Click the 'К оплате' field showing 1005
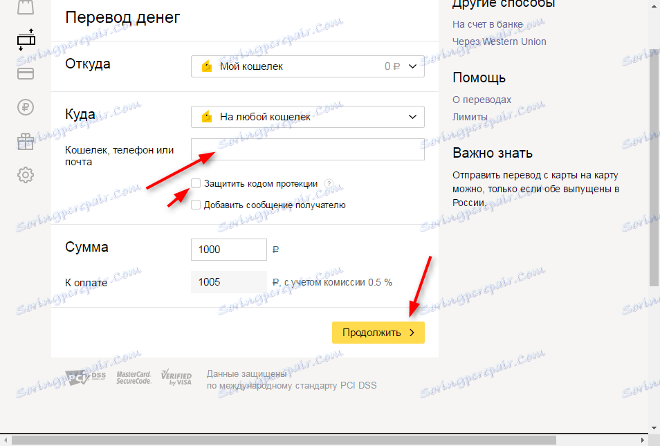 tap(228, 282)
